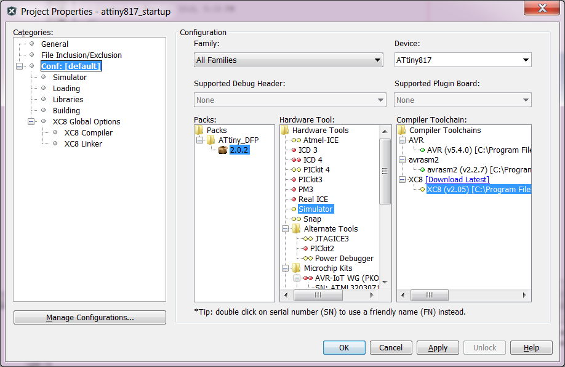565x367 pixels.
Task: Open Help for Project Properties
Action: 532,347
